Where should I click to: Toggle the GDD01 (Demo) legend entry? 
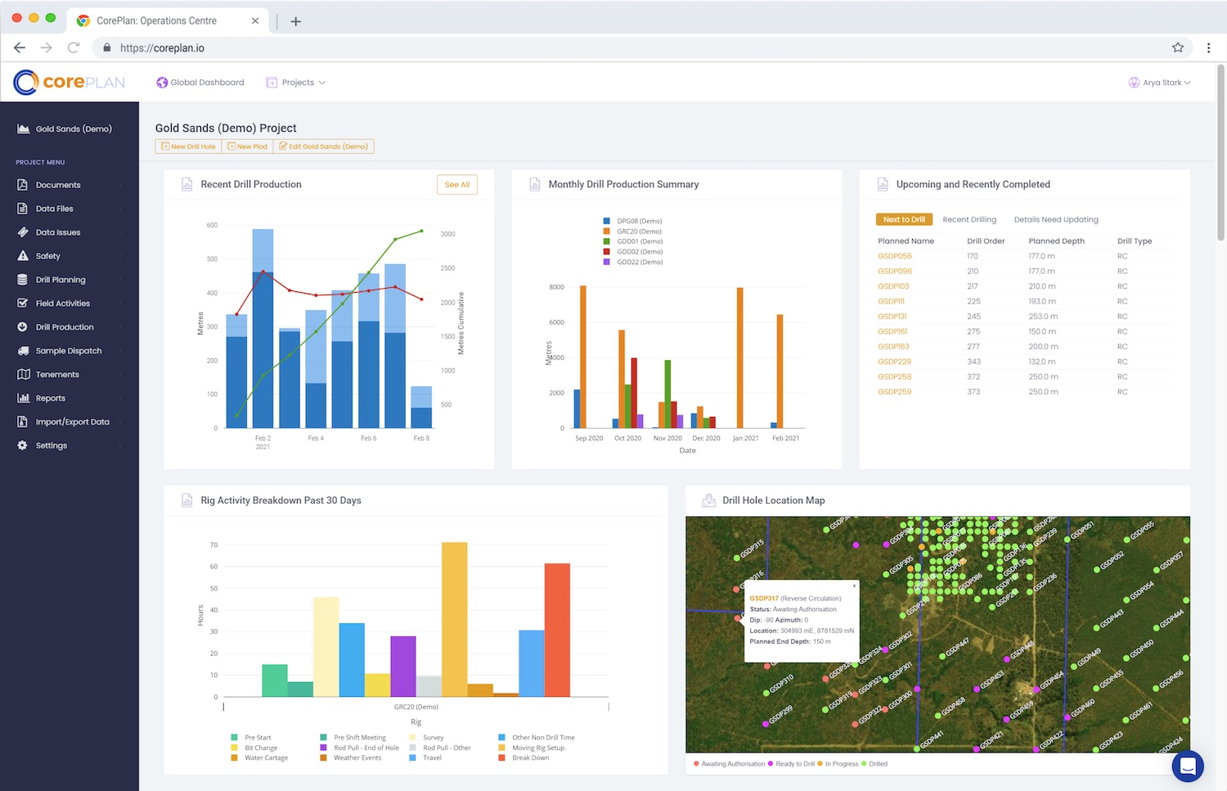[x=639, y=241]
